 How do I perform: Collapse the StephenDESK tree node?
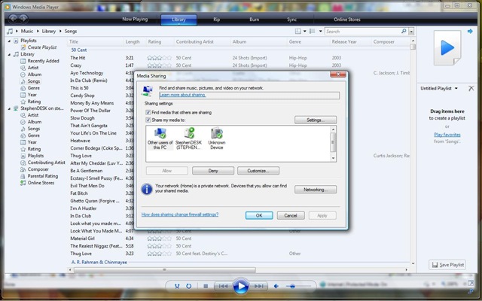click(x=9, y=108)
